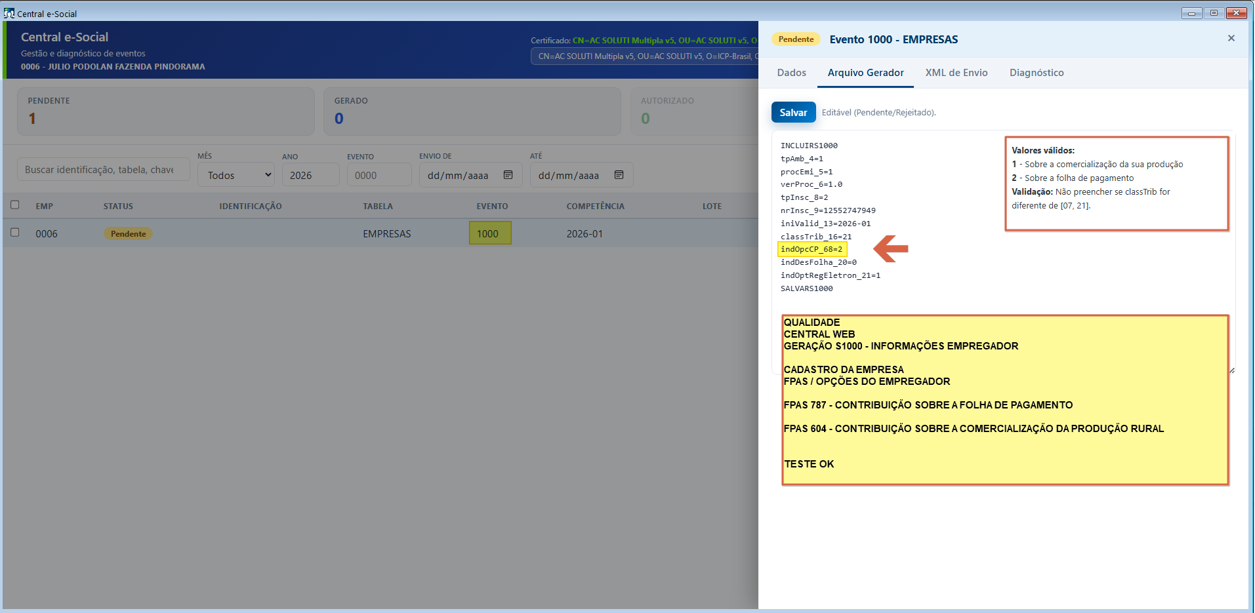The image size is (1255, 613).
Task: Place cursor on nrInsc_9=12552747949 line
Action: [x=828, y=210]
